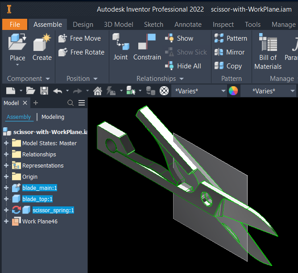
Task: Expand the blade_main:1 node
Action: point(6,188)
